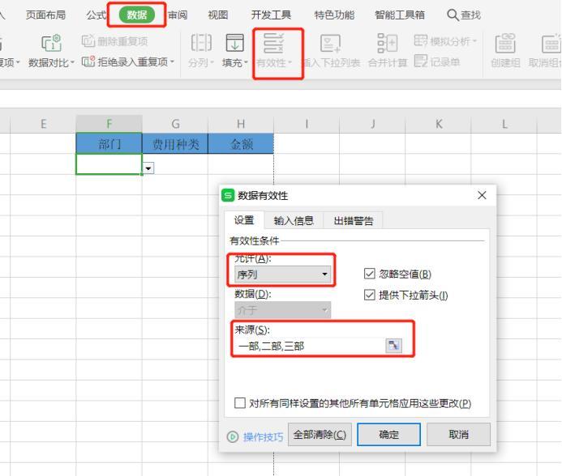
Task: Click the 查找 search icon
Action: [x=453, y=15]
